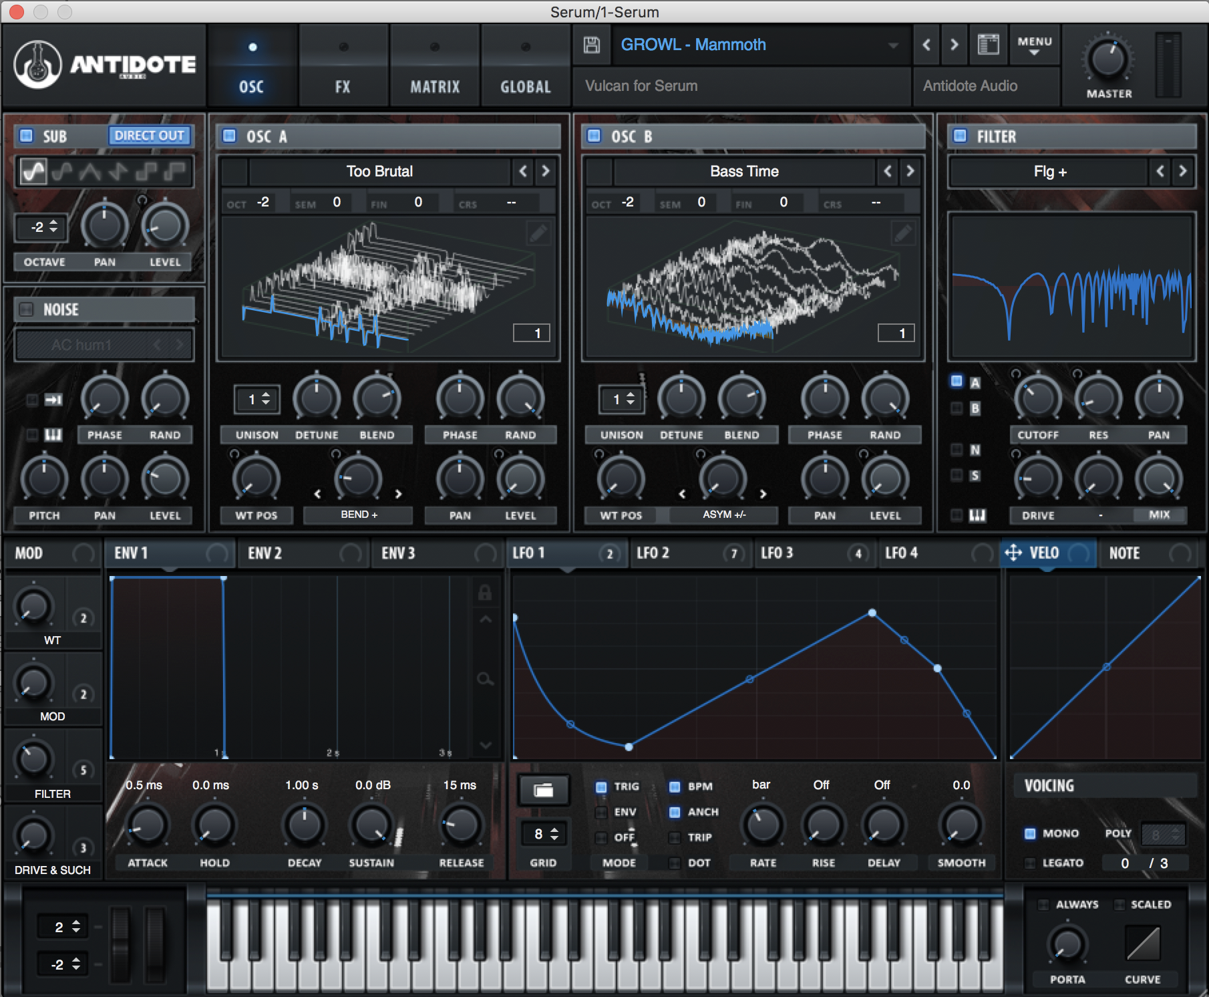The width and height of the screenshot is (1209, 997).
Task: Toggle the DIRECT OUT button
Action: (x=149, y=136)
